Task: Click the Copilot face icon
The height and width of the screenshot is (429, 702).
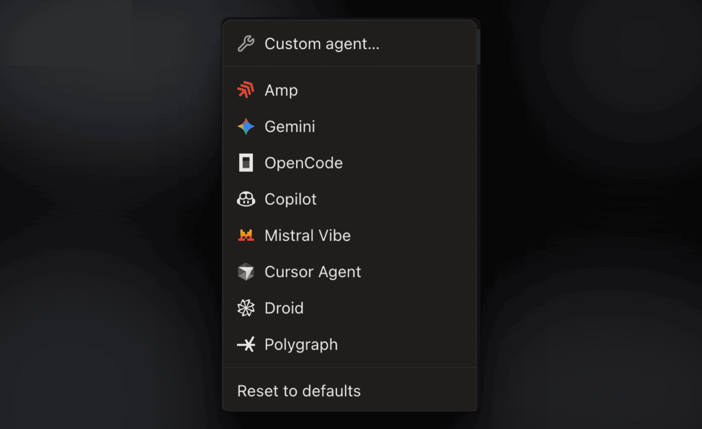Action: point(246,199)
